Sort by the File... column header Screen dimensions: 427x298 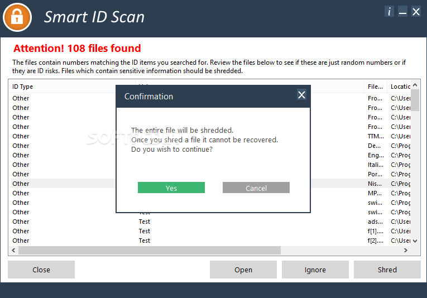(x=376, y=86)
